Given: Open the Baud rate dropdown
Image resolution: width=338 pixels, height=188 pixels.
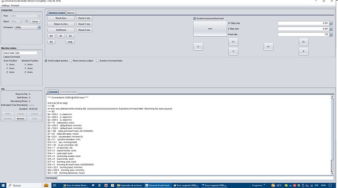Looking at the screenshot, I should 17,21.
